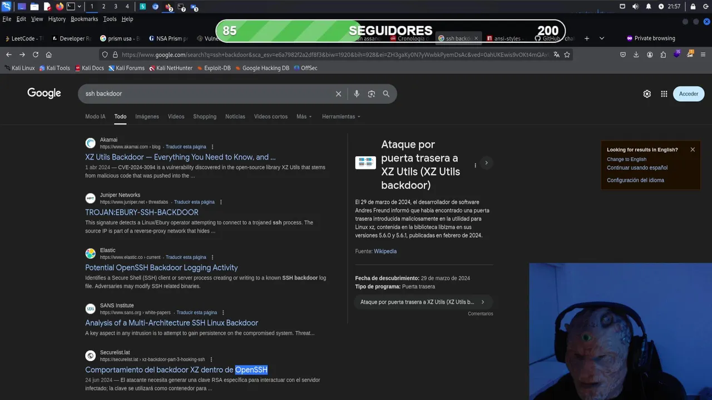Open the Kali Tools bookmark
This screenshot has height=400, width=712.
55,68
